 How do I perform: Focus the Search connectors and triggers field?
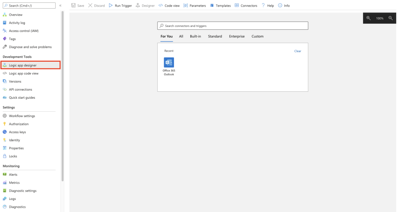click(x=233, y=26)
